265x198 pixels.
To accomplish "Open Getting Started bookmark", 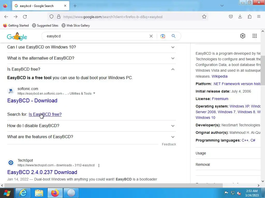I will tap(16, 26).
